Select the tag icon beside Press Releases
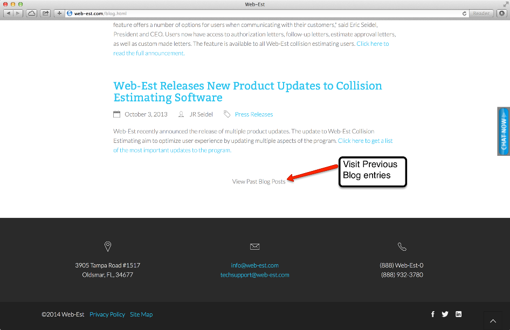Image resolution: width=510 pixels, height=330 pixels. pyautogui.click(x=227, y=114)
